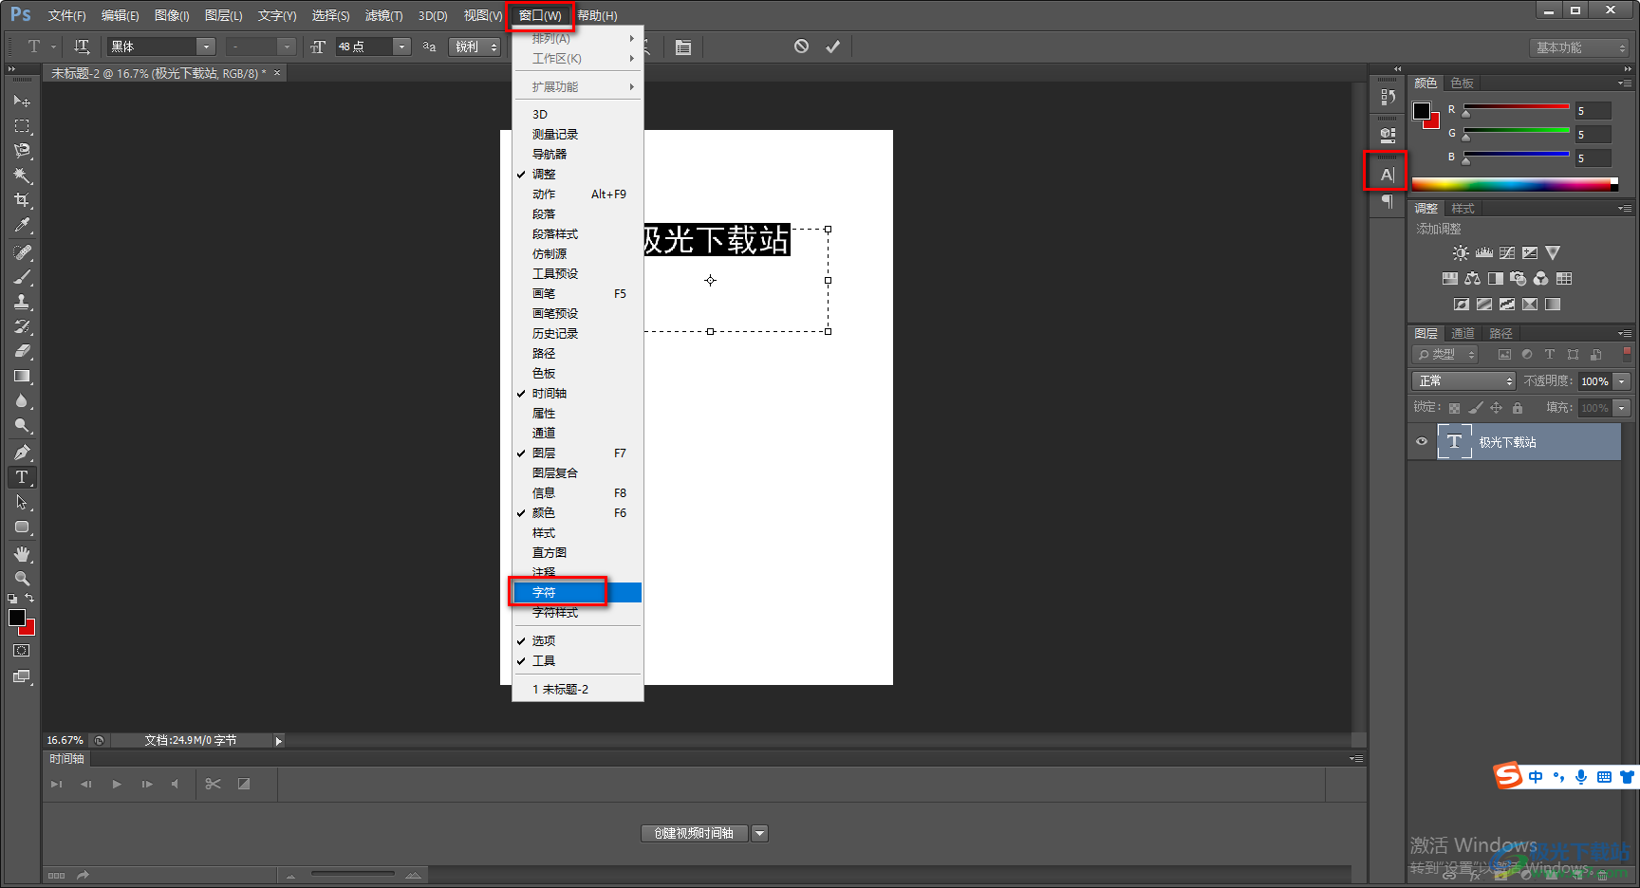This screenshot has width=1640, height=888.
Task: Open dropdown beside 创建视频时间轴 button
Action: [x=759, y=833]
